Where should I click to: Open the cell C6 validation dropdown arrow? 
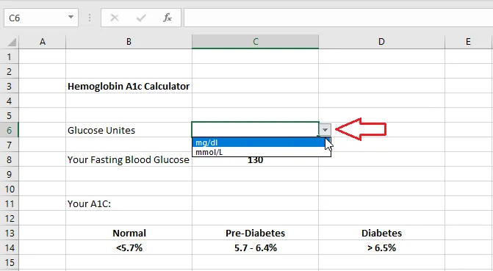325,129
